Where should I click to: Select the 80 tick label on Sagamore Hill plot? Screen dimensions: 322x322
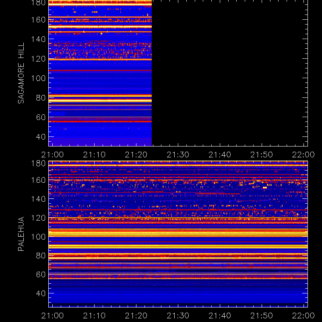(x=41, y=98)
